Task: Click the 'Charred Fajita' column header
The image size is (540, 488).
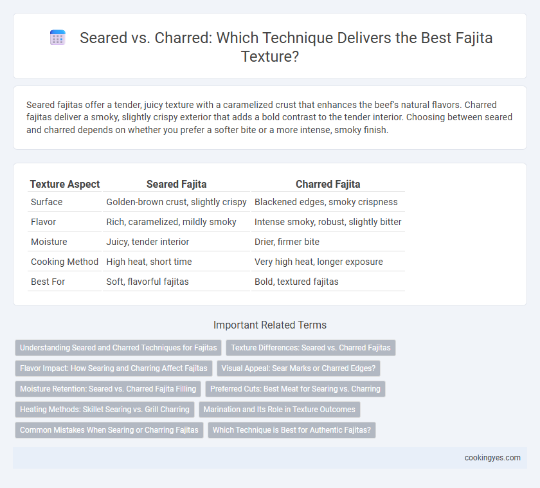Action: 328,185
